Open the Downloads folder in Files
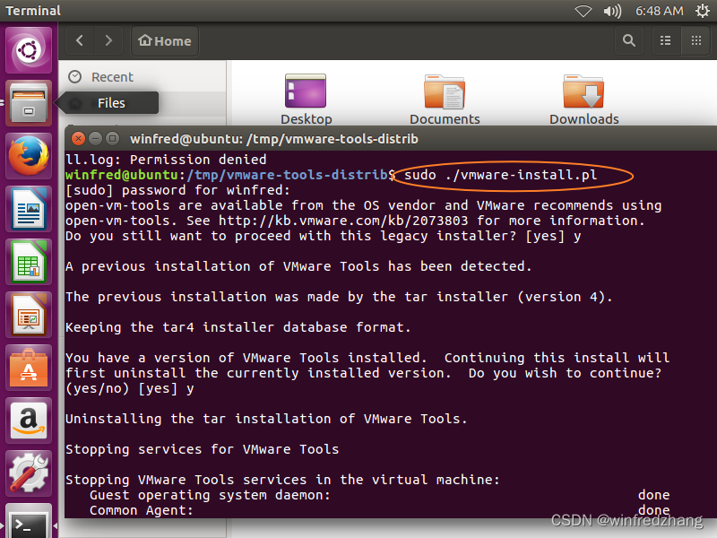 click(583, 99)
